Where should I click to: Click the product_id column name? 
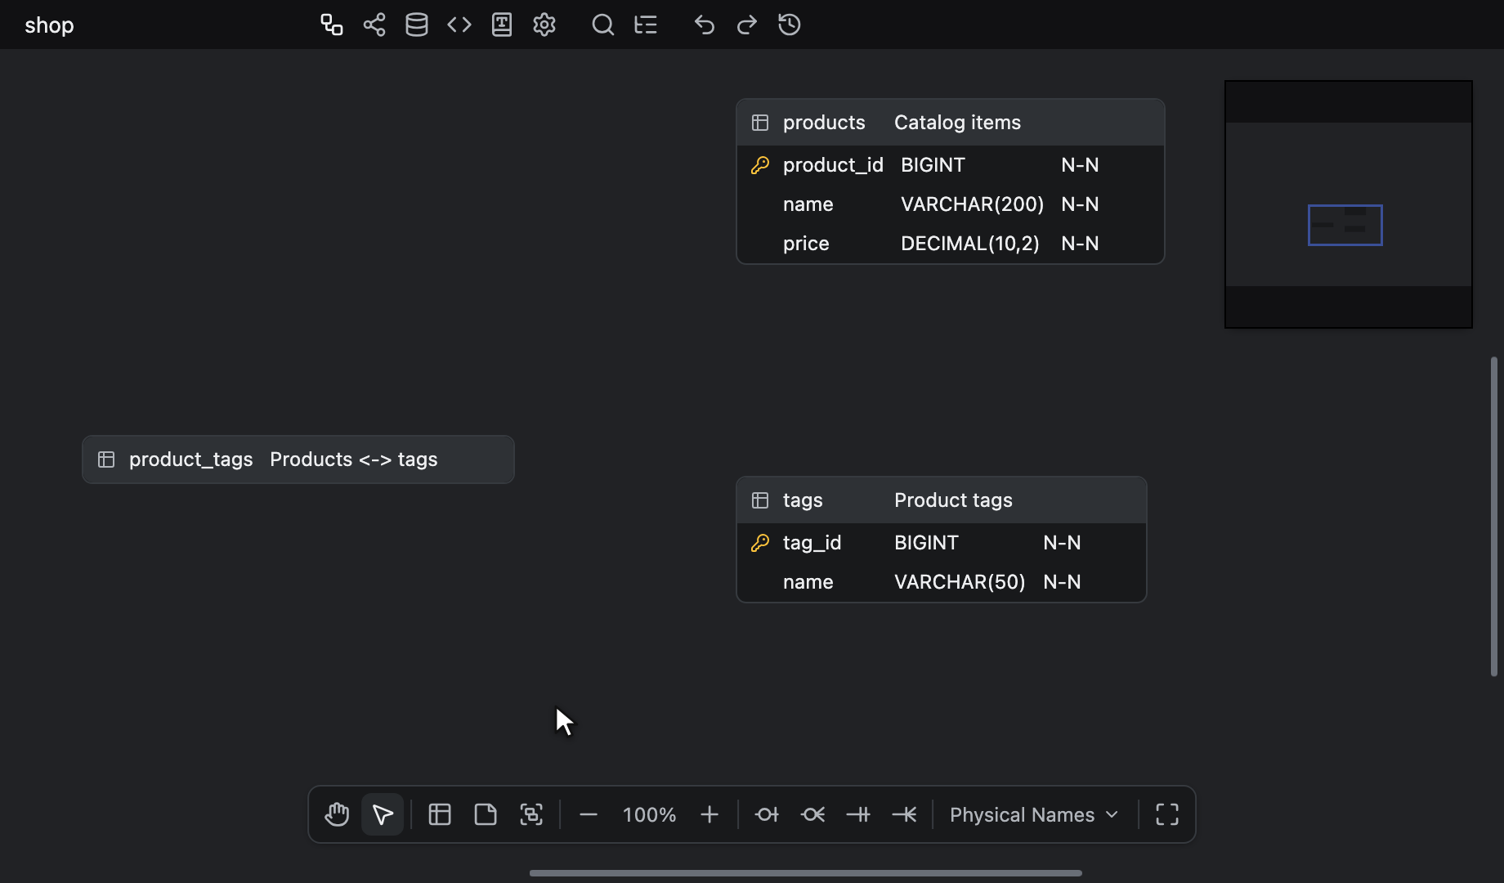[x=833, y=165]
